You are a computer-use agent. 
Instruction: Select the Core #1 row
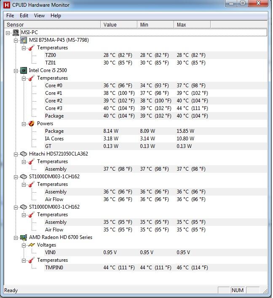(155, 93)
